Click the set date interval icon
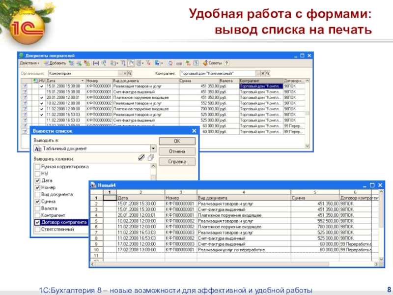The image size is (393, 295). click(x=96, y=63)
